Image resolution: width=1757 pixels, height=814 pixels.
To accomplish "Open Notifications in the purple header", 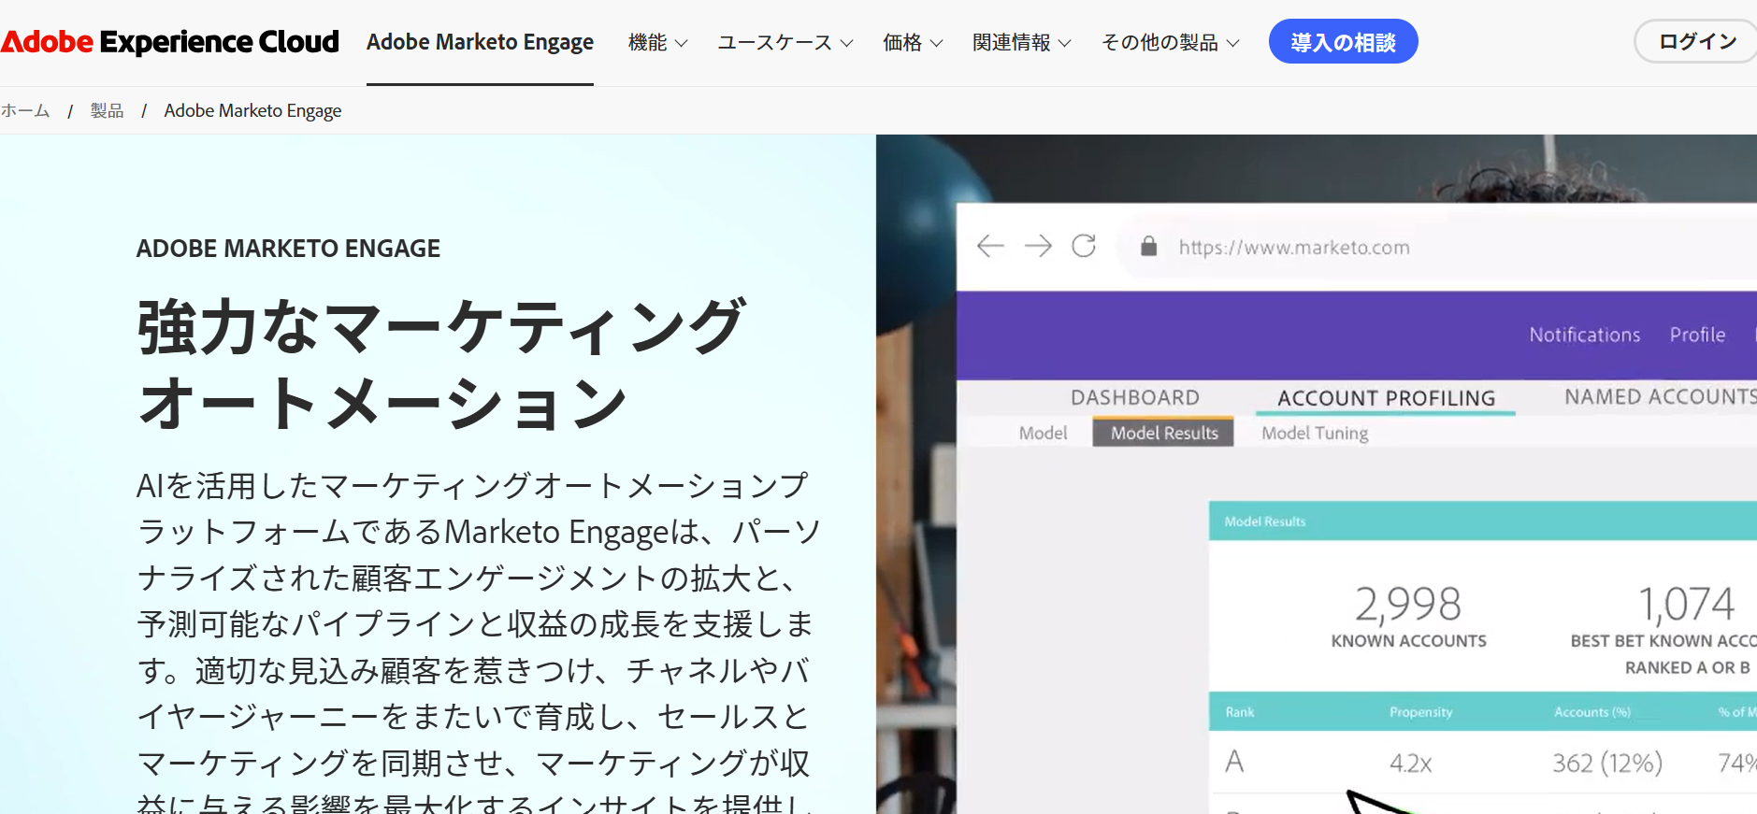I will pyautogui.click(x=1584, y=335).
